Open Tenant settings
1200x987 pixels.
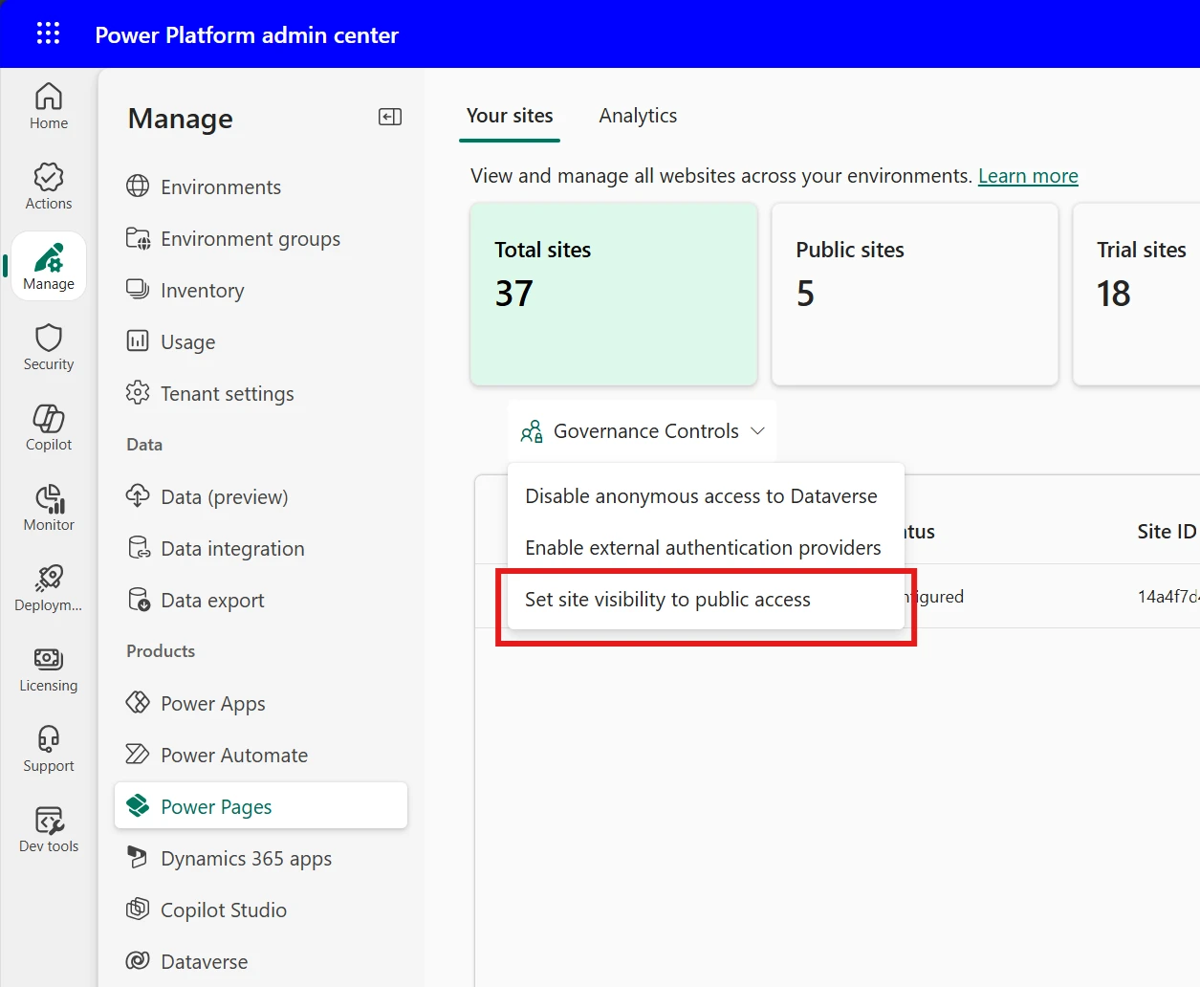coord(228,394)
